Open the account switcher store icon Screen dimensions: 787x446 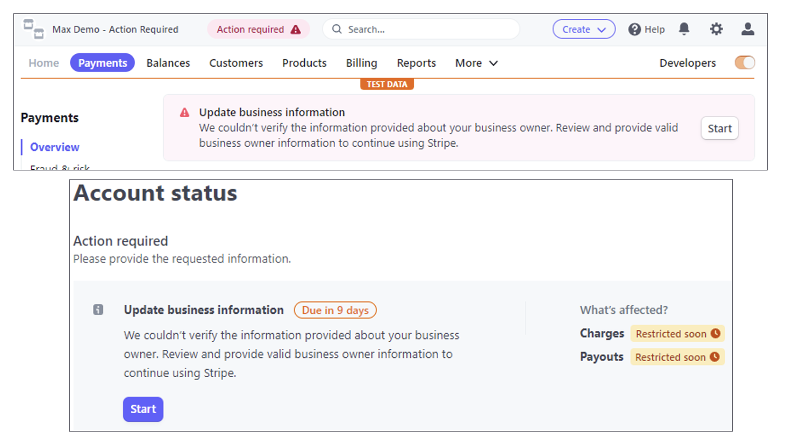[x=33, y=29]
